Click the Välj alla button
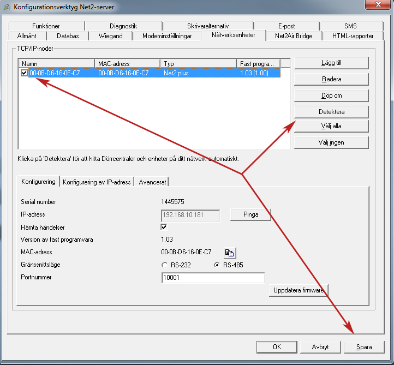Viewport: 394px width, 365px height. tap(331, 126)
